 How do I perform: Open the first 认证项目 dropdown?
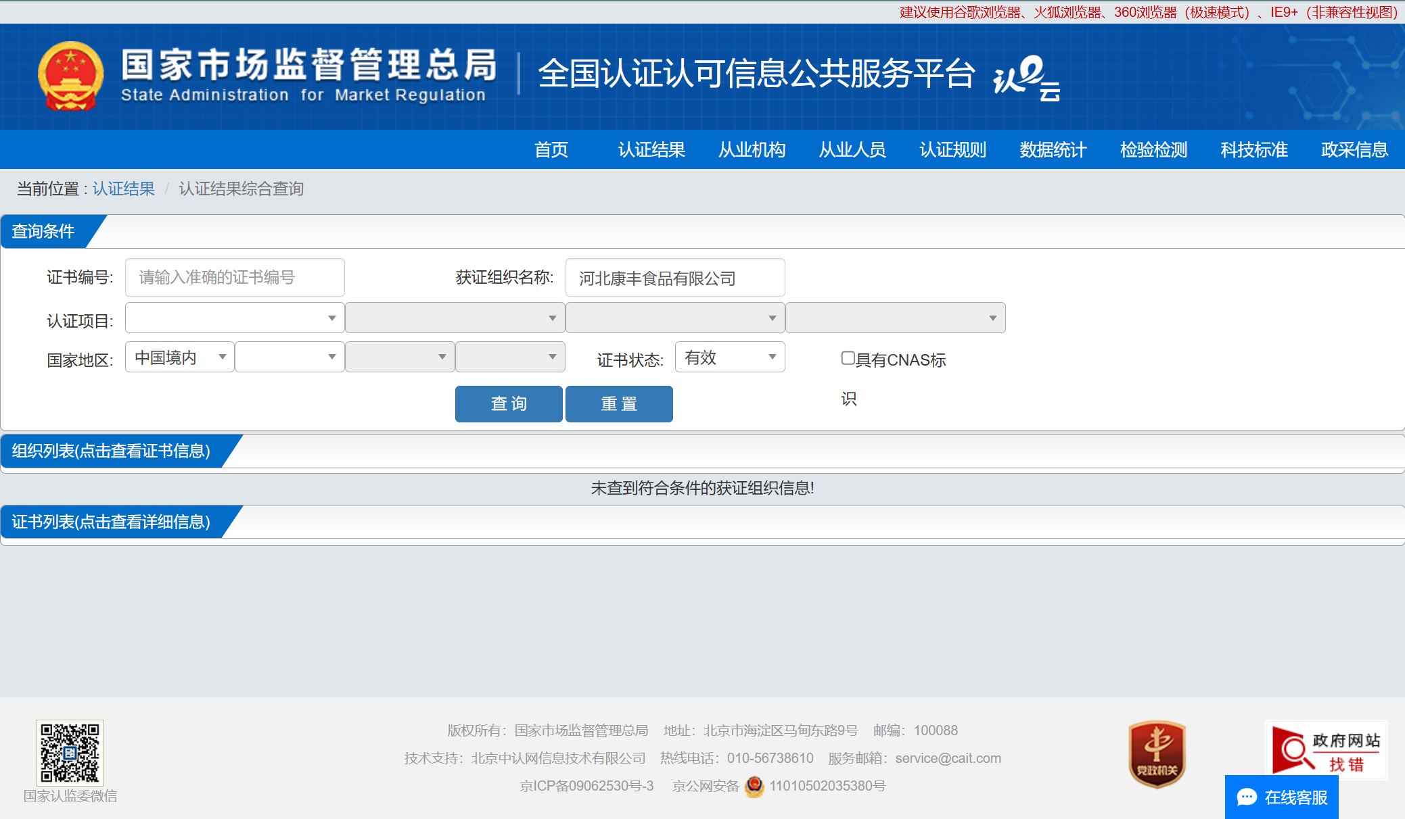(235, 318)
